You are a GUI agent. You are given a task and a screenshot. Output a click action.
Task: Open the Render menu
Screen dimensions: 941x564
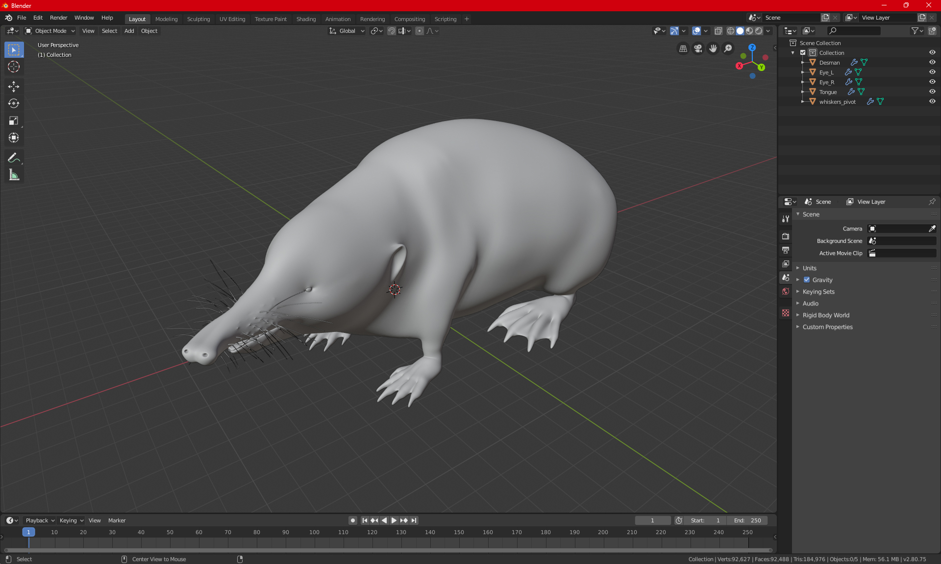click(x=58, y=18)
